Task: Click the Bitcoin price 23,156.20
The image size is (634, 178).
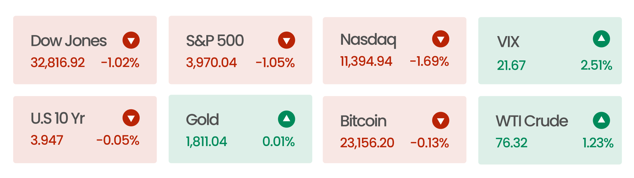Action: coord(367,143)
